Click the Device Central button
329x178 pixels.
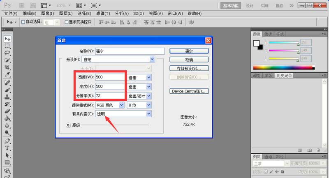189,91
